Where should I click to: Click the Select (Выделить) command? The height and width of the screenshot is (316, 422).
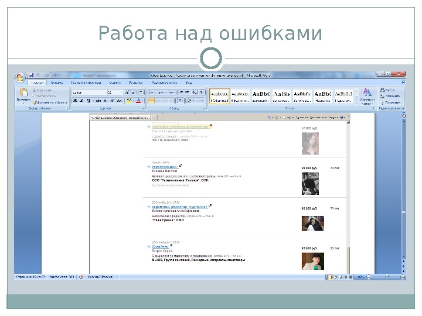coord(392,102)
